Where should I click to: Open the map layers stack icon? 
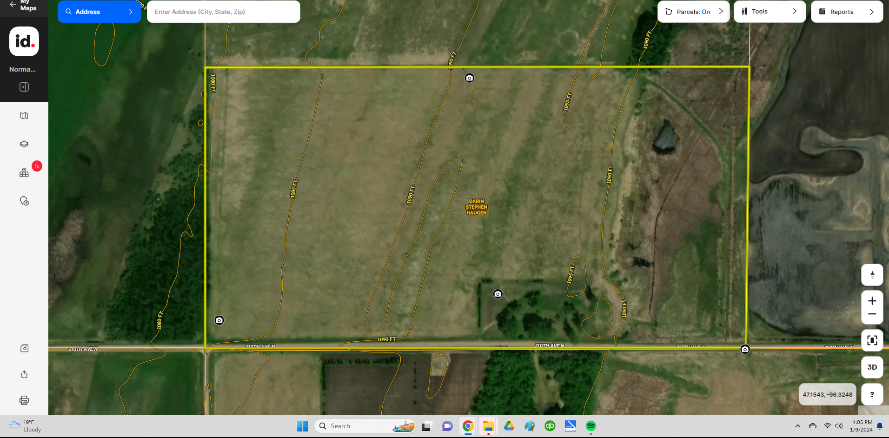(x=24, y=144)
